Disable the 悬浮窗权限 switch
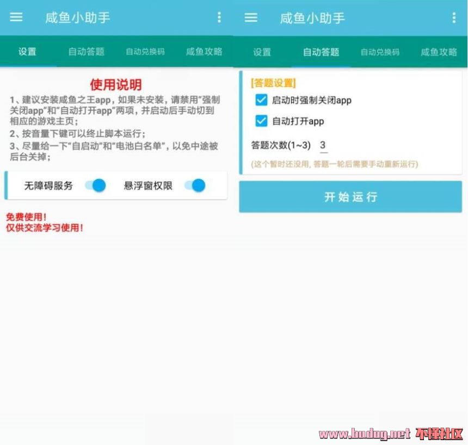This screenshot has width=468, height=445. pyautogui.click(x=195, y=186)
